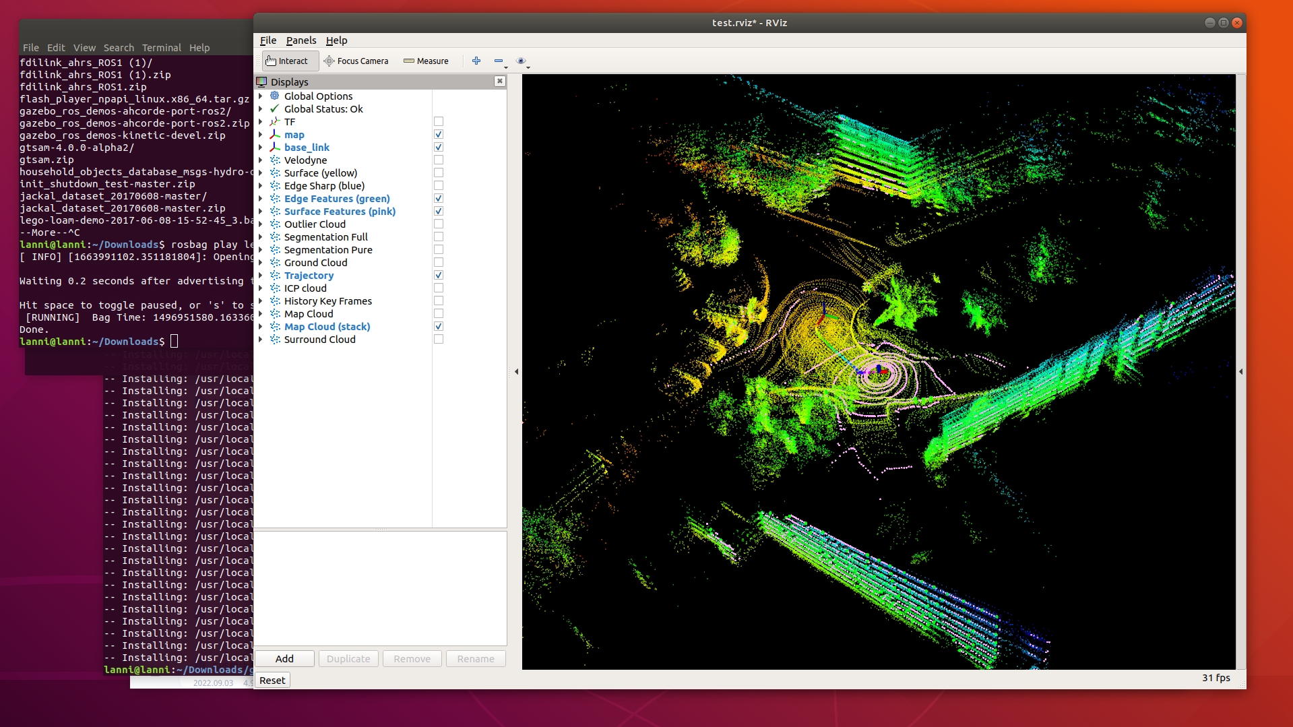
Task: Click the Velodyne point cloud icon
Action: [x=275, y=160]
